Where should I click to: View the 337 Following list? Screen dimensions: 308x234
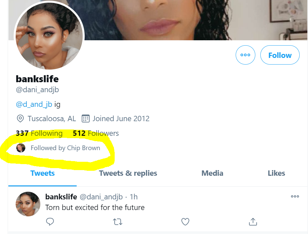click(39, 133)
